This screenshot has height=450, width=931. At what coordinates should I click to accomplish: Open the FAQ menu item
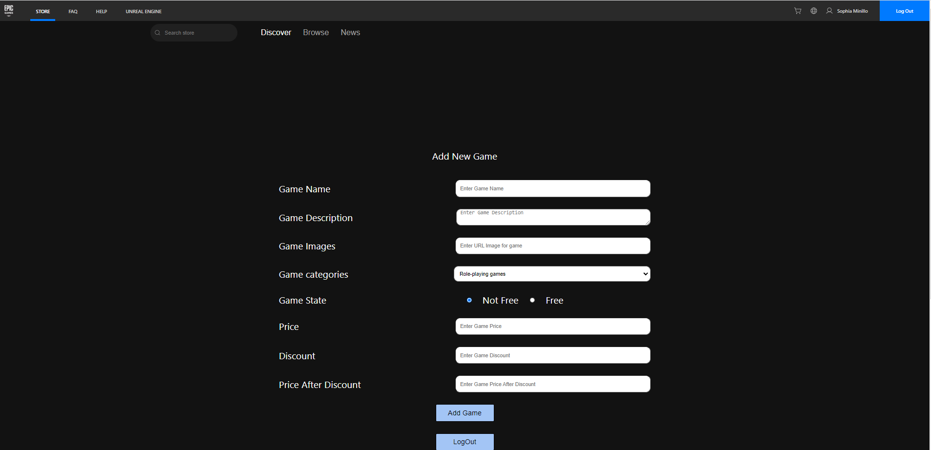(x=73, y=11)
